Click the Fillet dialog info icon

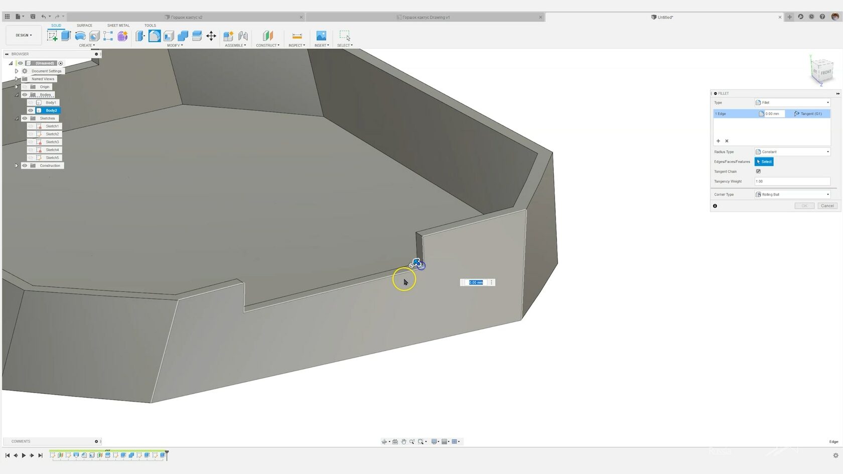(x=715, y=206)
